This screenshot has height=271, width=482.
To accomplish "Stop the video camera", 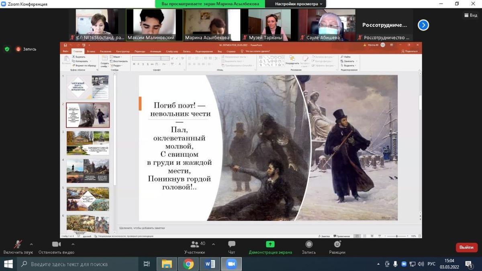I will click(x=56, y=244).
